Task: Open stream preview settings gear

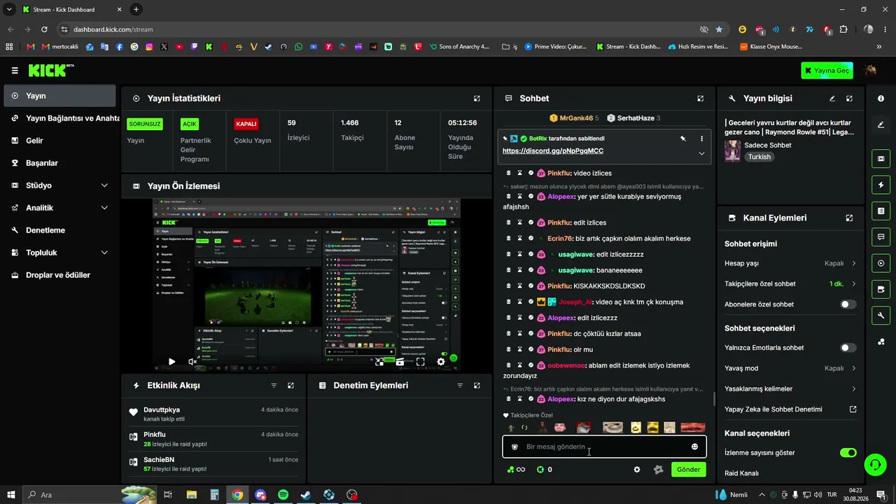Action: pos(440,362)
